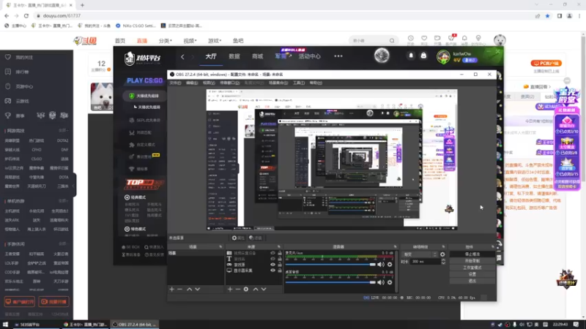Viewport: 586px width, 329px height.
Task: Open Douyu follow heart icon in header
Action: (x=424, y=38)
